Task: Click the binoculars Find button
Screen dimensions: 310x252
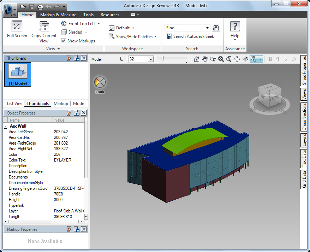Action: [216, 28]
